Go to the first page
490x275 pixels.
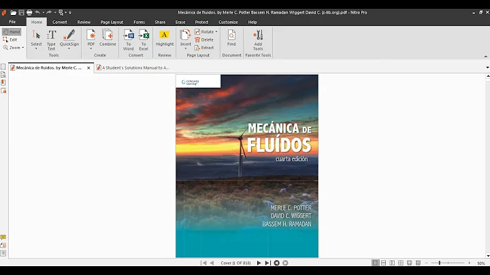pos(203,263)
